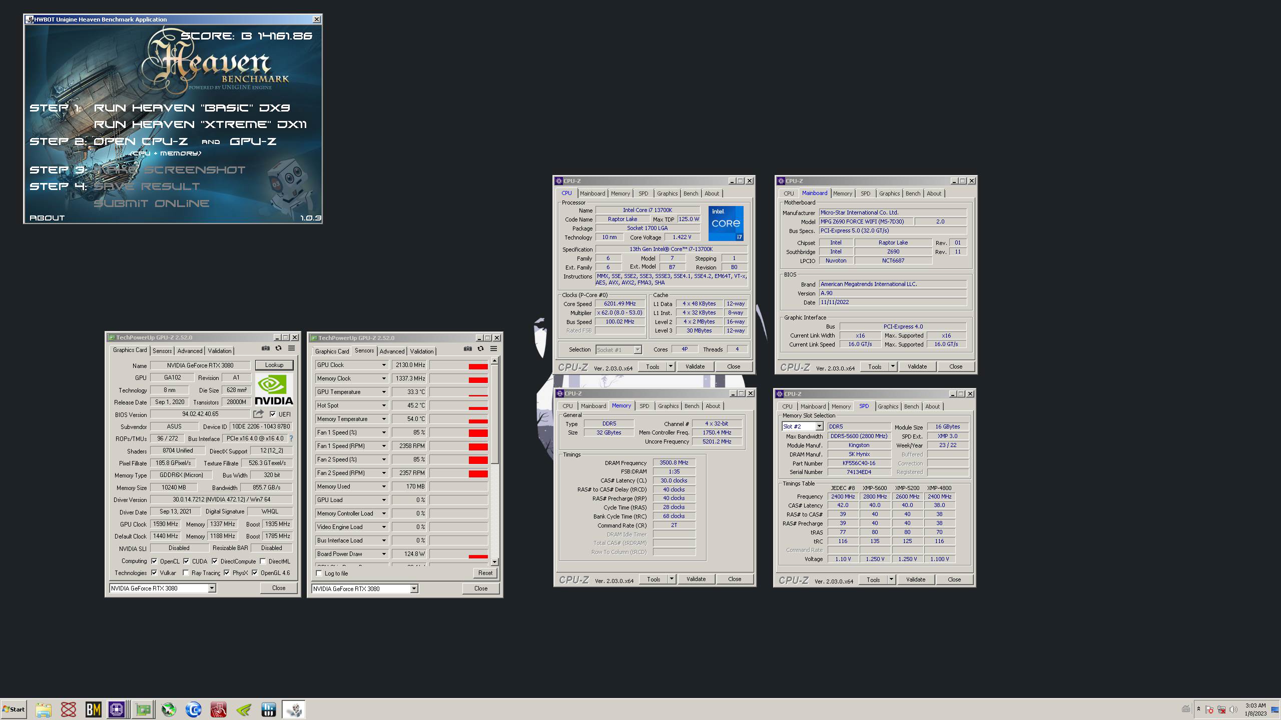Click the volume speaker icon in system tray
The height and width of the screenshot is (720, 1281).
click(1233, 709)
